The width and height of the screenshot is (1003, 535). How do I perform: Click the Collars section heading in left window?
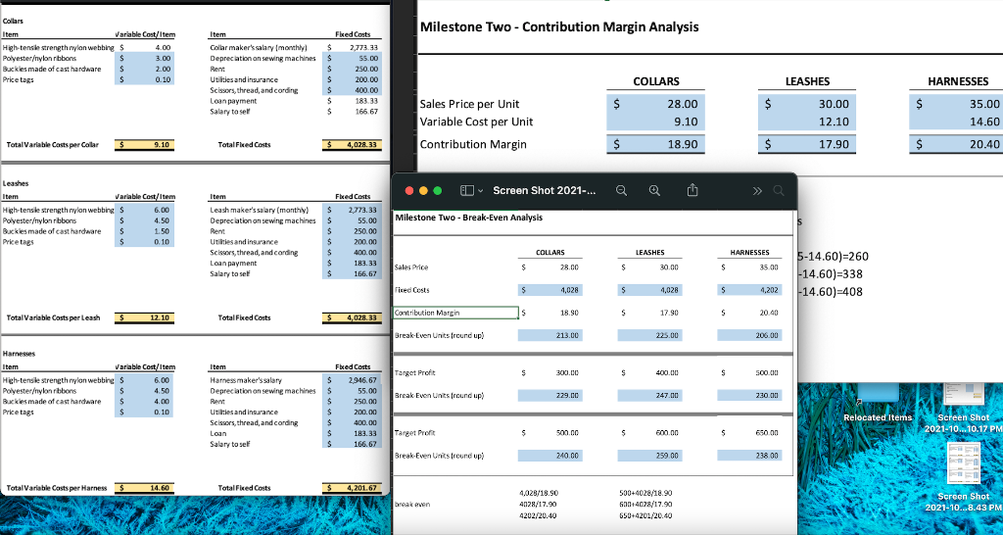[x=14, y=22]
